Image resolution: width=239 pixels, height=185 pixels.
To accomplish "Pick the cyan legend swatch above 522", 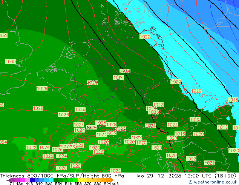I will 51,180.
